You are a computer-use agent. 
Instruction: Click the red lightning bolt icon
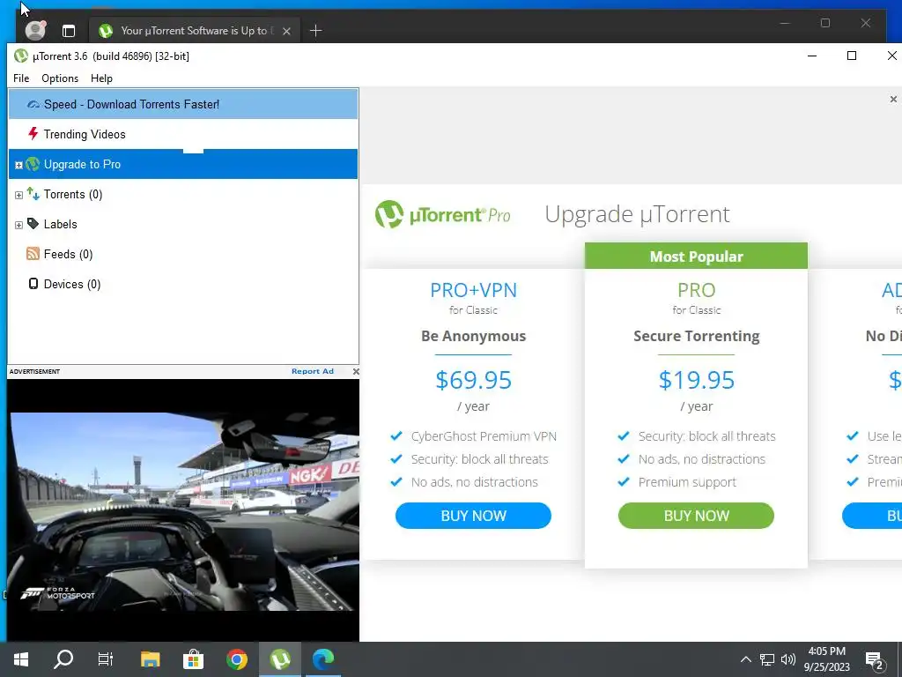tap(33, 134)
